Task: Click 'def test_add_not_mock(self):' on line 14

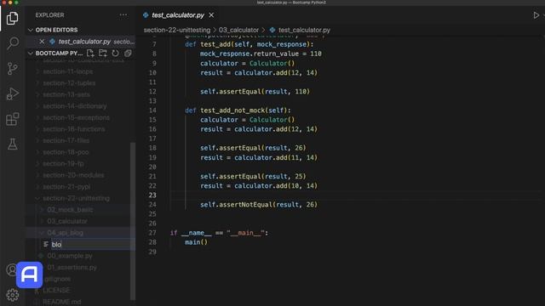Action: coord(238,110)
